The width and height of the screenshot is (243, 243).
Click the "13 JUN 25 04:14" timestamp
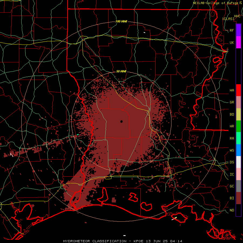tap(164, 241)
